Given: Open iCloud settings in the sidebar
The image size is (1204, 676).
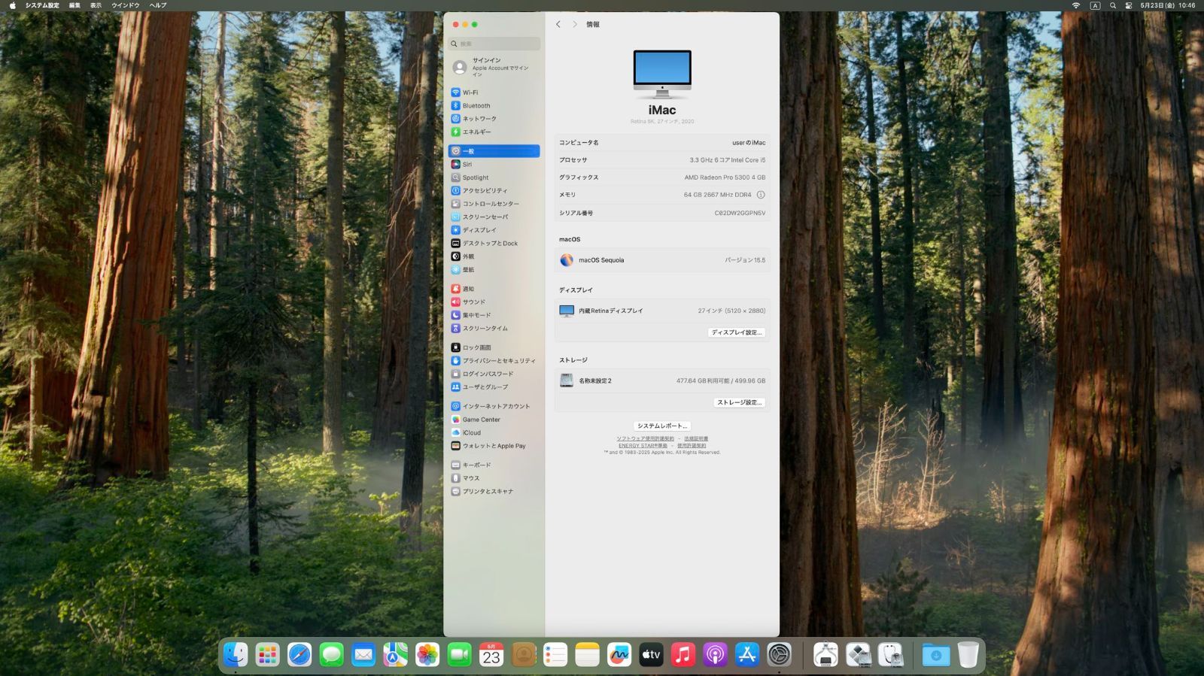Looking at the screenshot, I should pyautogui.click(x=494, y=432).
